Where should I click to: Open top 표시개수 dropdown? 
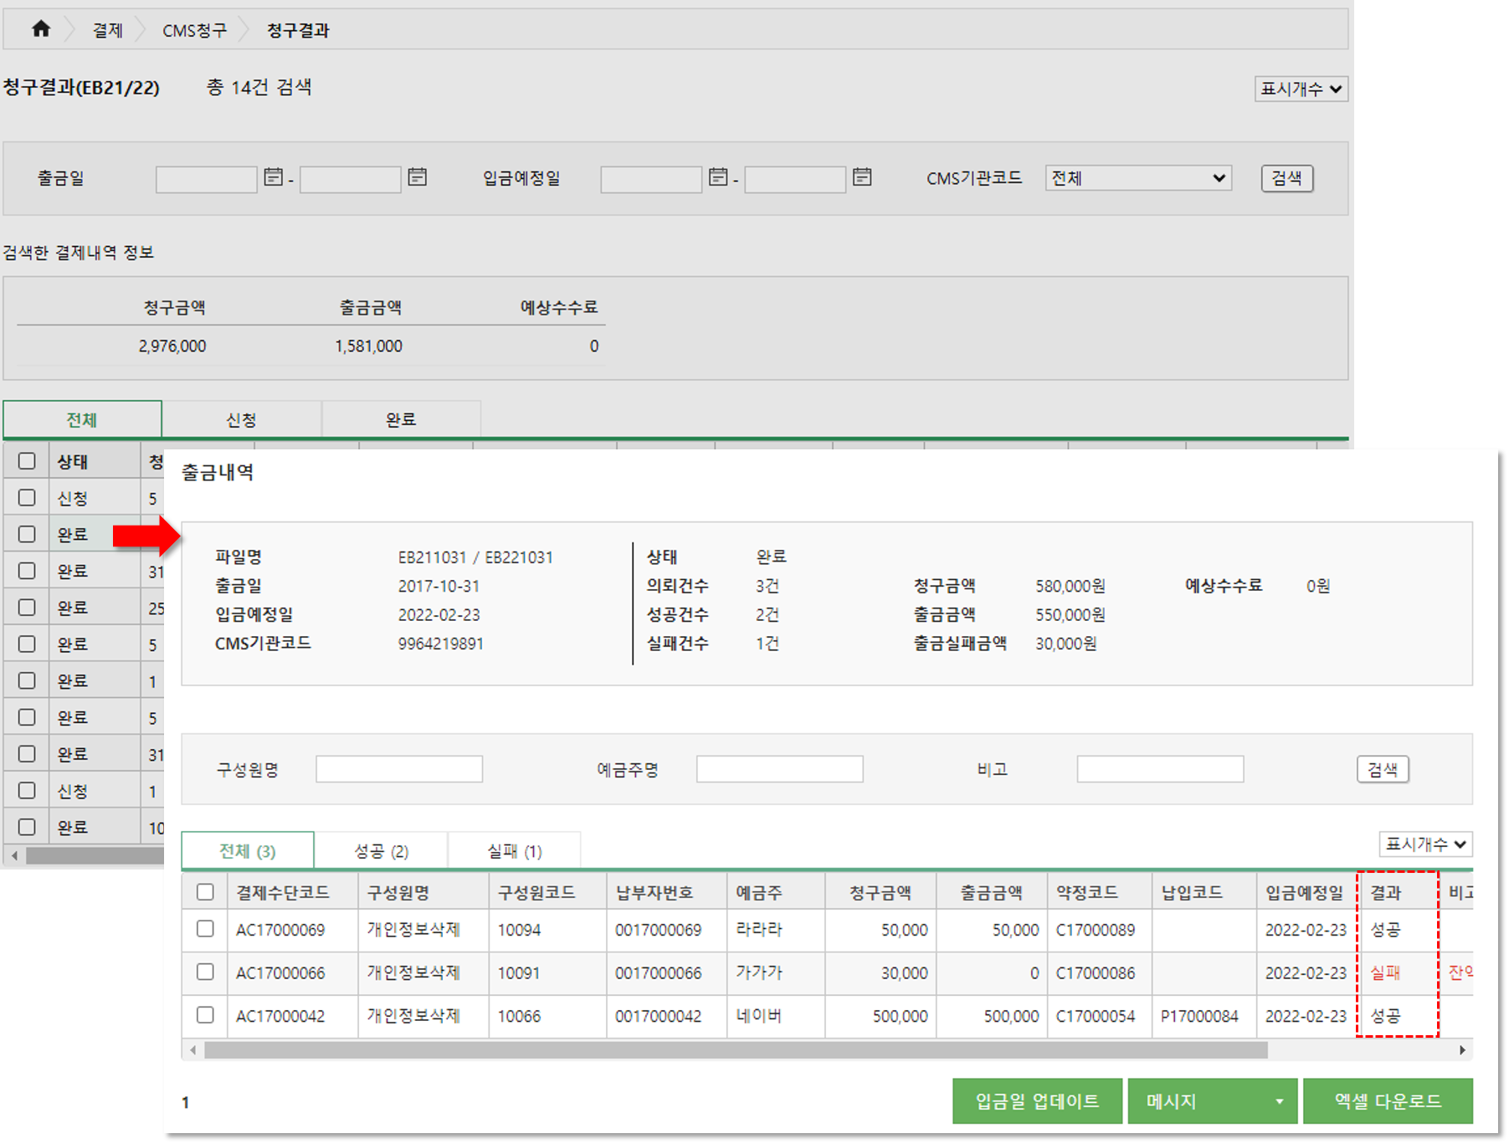coord(1301,89)
